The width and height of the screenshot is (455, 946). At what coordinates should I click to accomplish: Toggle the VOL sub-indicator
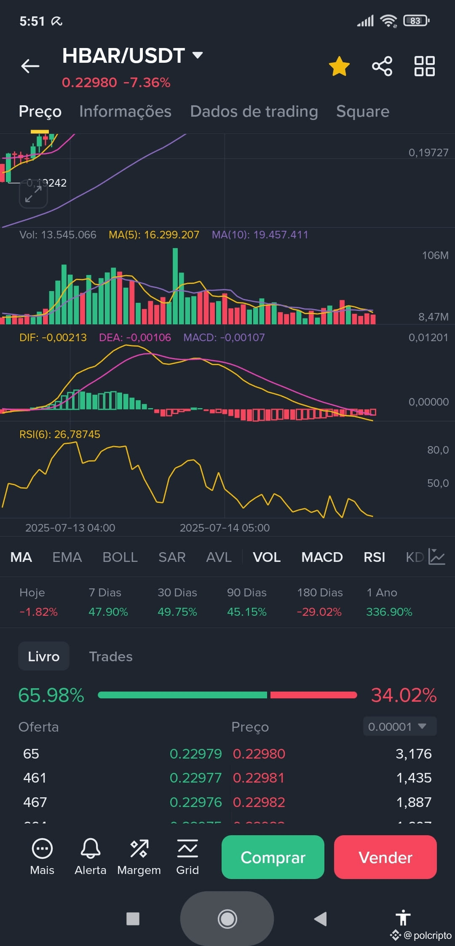[267, 557]
